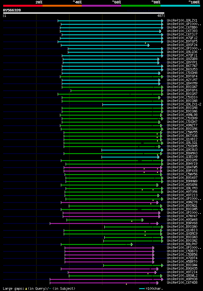Open hit UniRef100_A7Q9T4
203x291 pixels.
pyautogui.click(x=182, y=258)
